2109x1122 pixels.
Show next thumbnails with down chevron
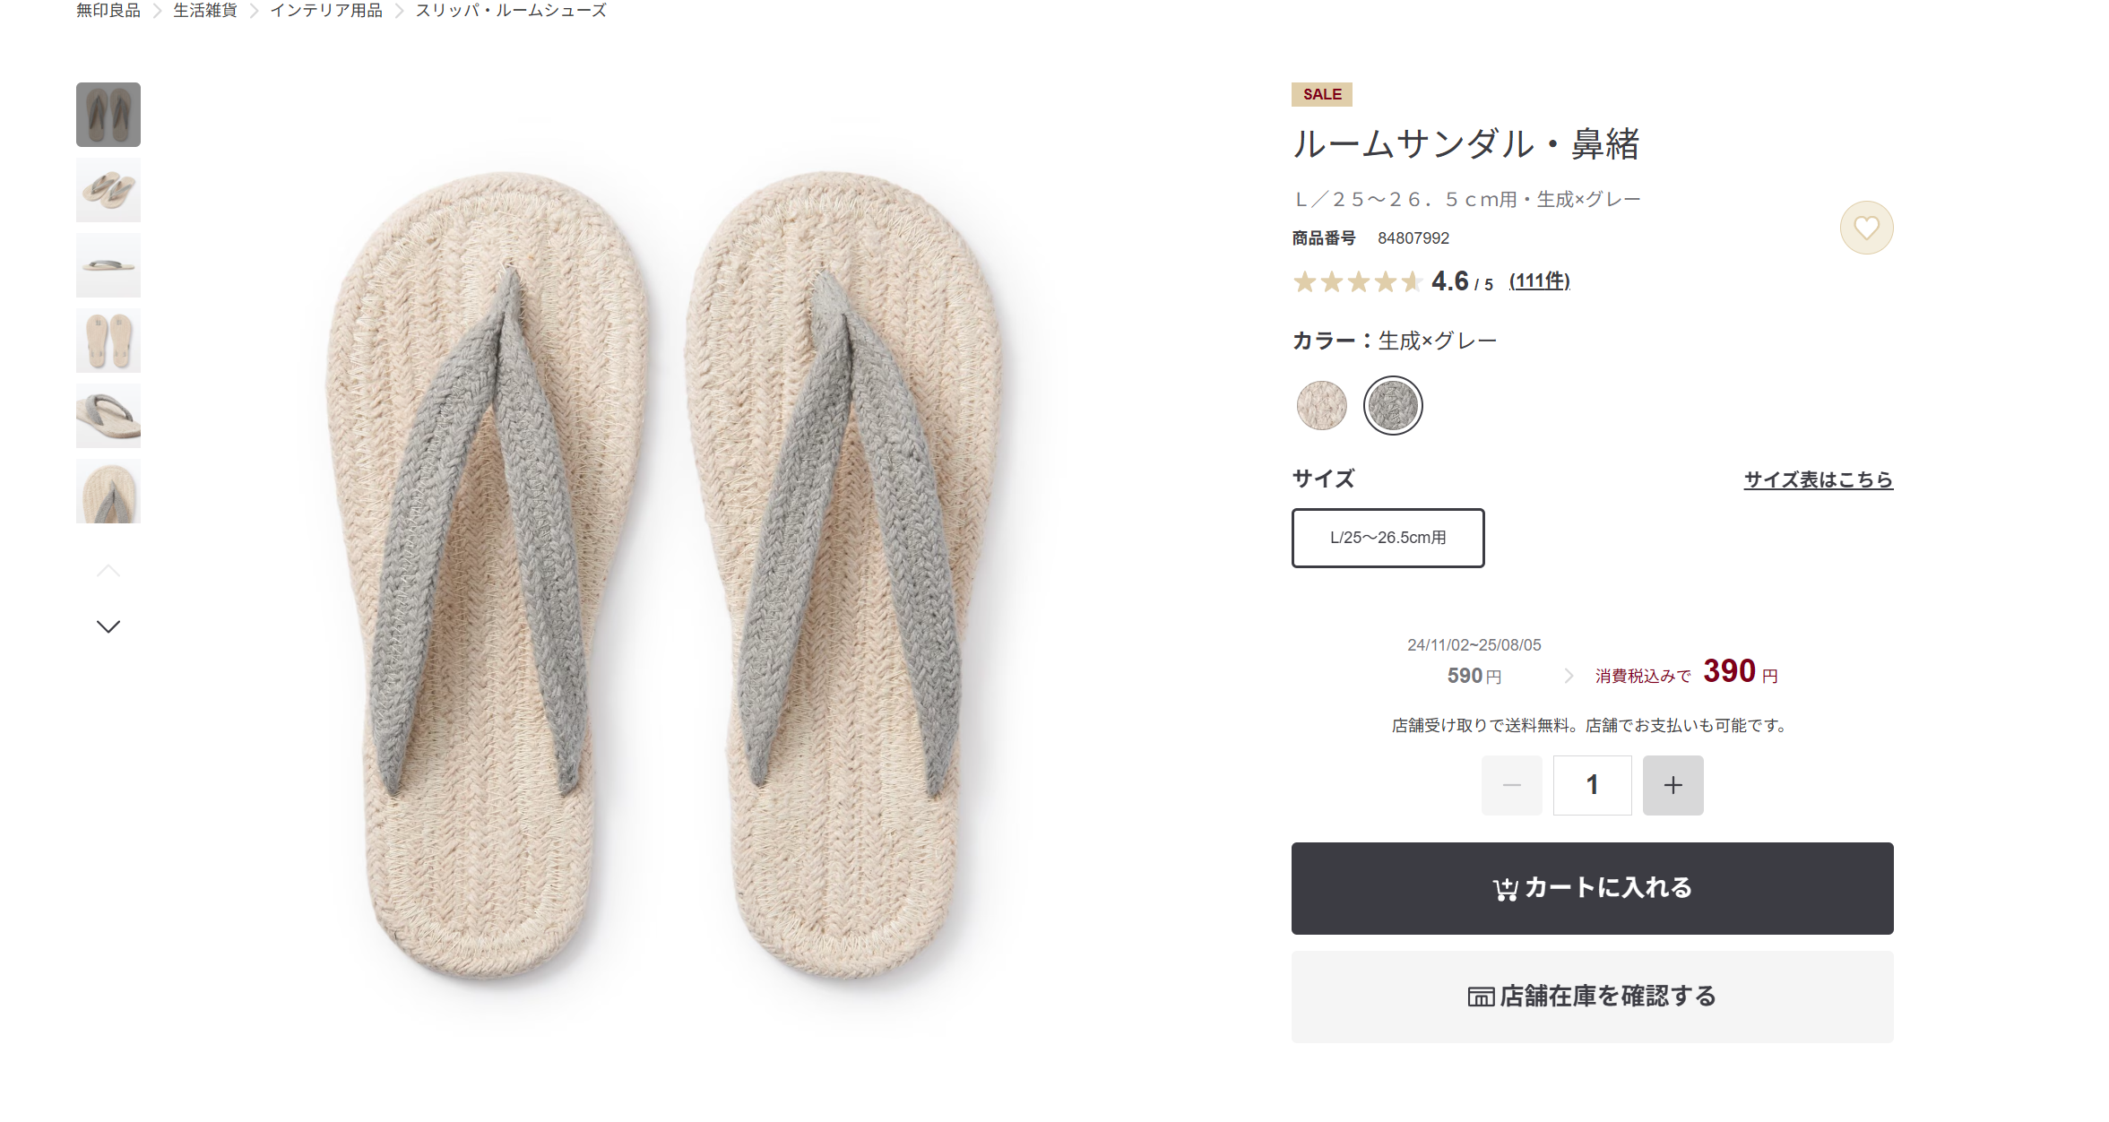[x=108, y=626]
